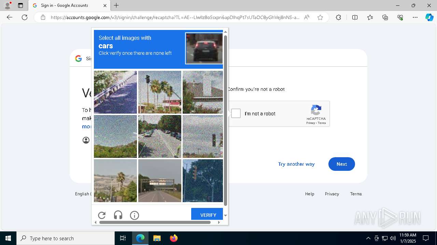
Task: Select captcha tile with green traffic light on pole
Action: point(203,136)
